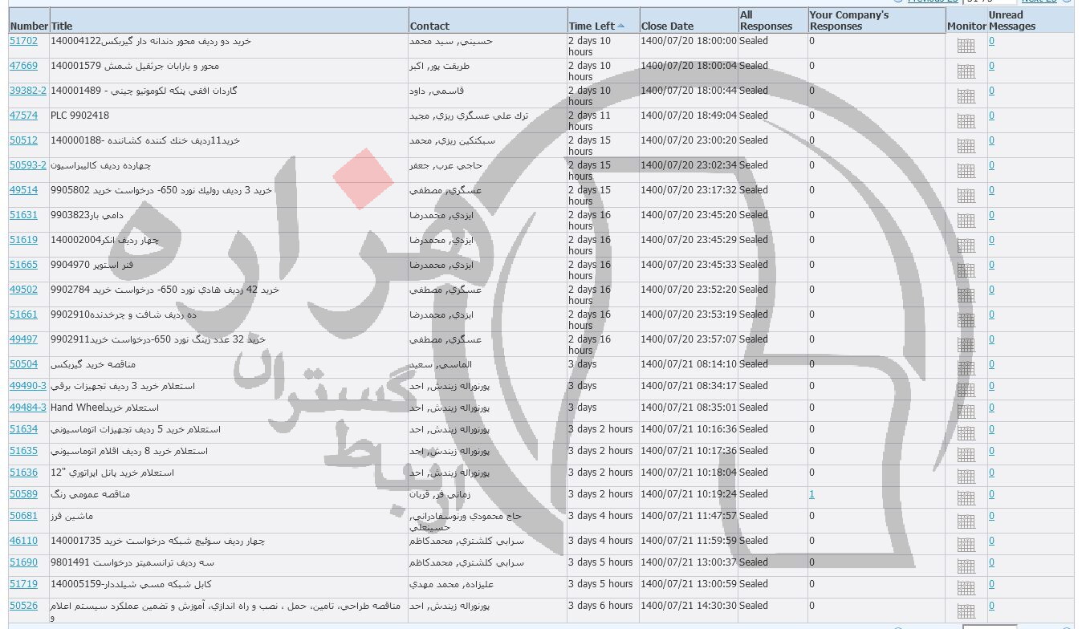Open the Monitor icon for negotiation 49490-3

click(966, 390)
